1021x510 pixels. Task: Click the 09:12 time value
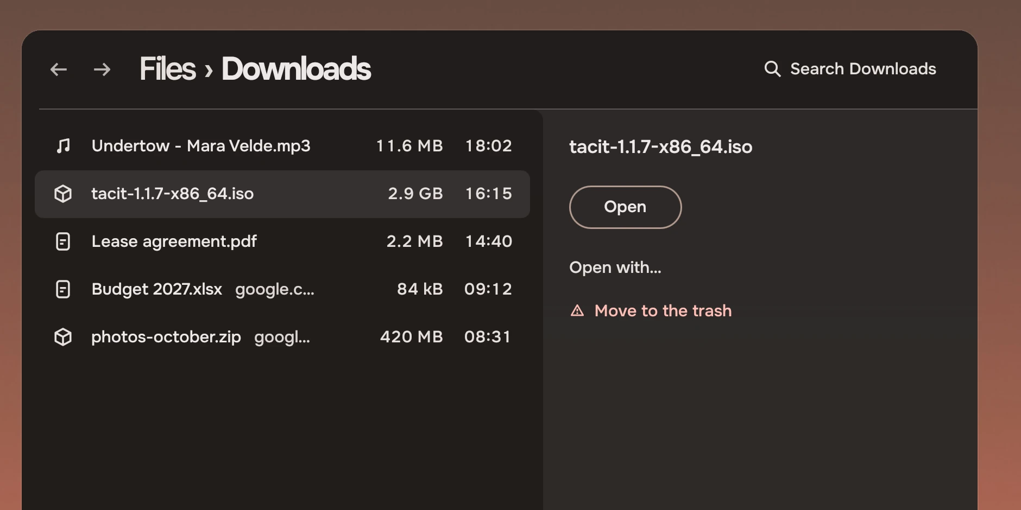click(488, 289)
